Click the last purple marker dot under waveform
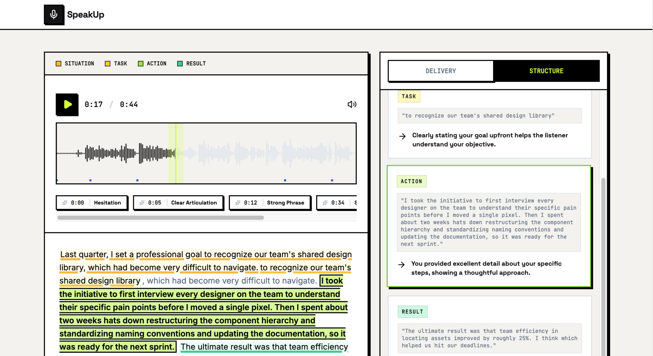The width and height of the screenshot is (653, 356). click(332, 180)
